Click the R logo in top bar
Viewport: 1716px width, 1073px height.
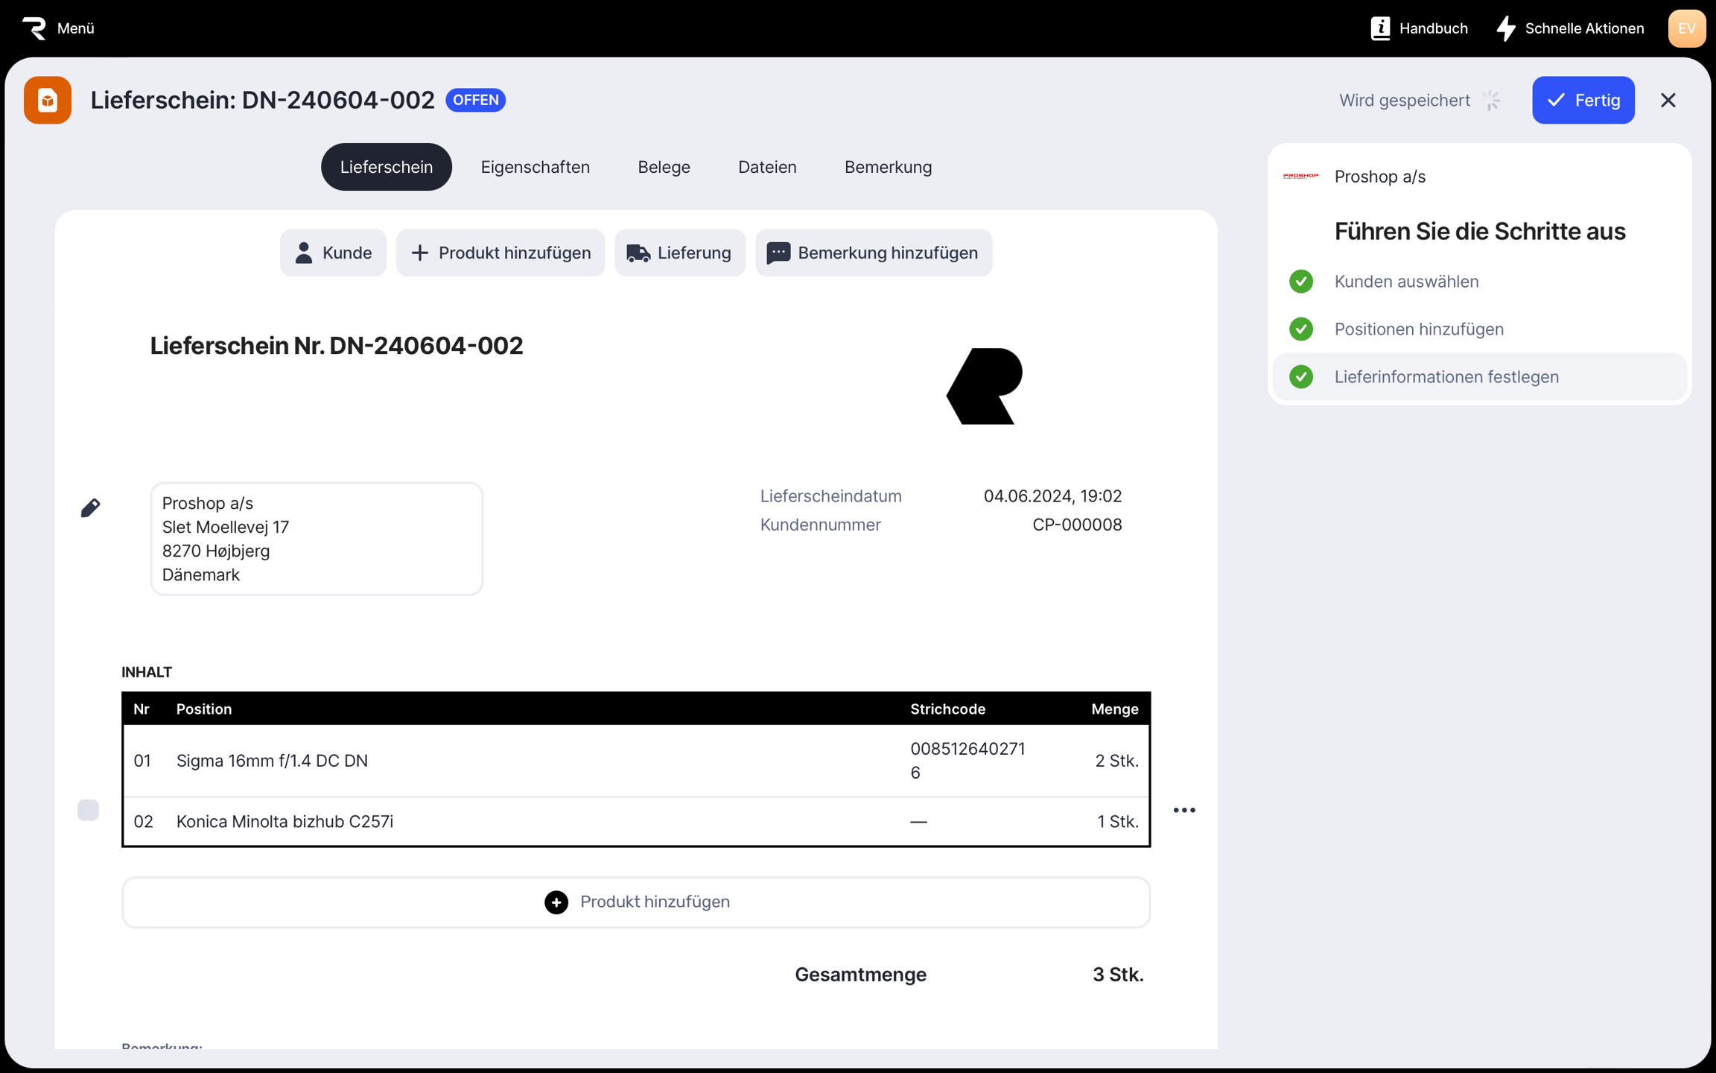[34, 28]
